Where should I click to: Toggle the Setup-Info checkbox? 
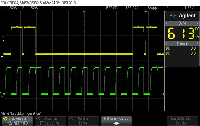tap(42, 123)
